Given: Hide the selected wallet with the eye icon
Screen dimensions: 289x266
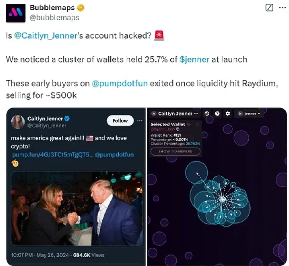Looking at the screenshot, I should (189, 124).
